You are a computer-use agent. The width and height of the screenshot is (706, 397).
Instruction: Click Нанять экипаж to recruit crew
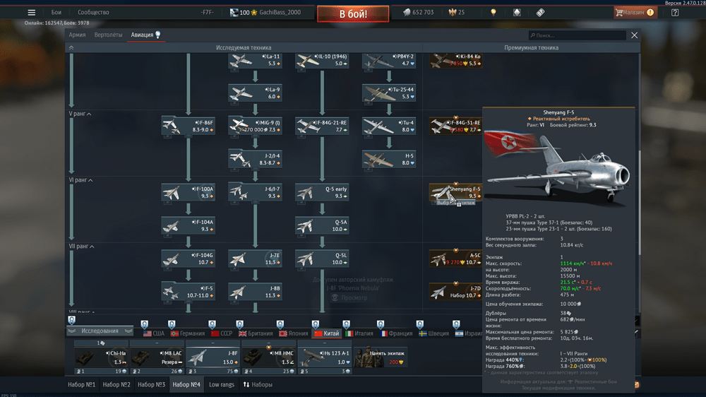(x=381, y=358)
